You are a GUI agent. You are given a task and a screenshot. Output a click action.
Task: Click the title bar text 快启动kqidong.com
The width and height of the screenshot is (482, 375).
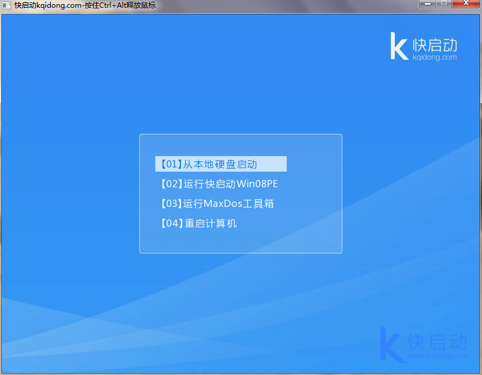[85, 5]
